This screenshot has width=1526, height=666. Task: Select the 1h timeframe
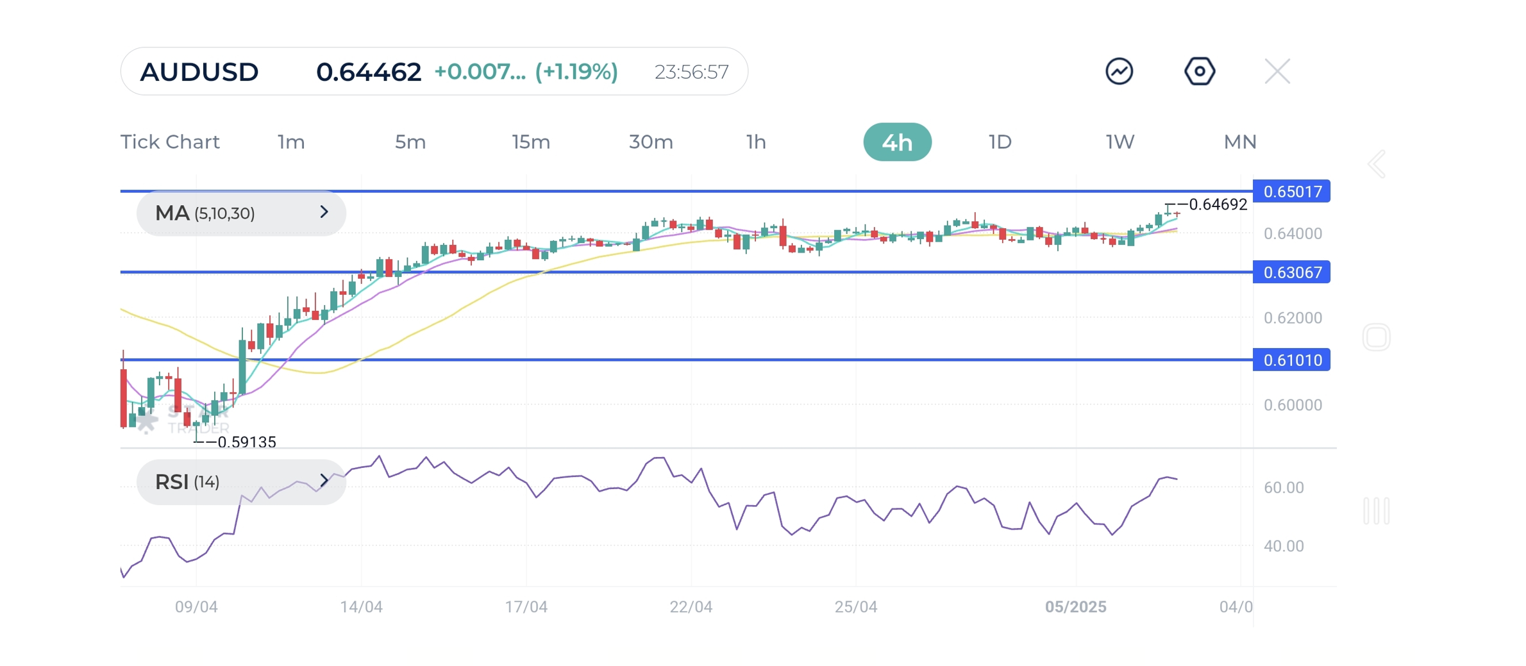coord(756,142)
